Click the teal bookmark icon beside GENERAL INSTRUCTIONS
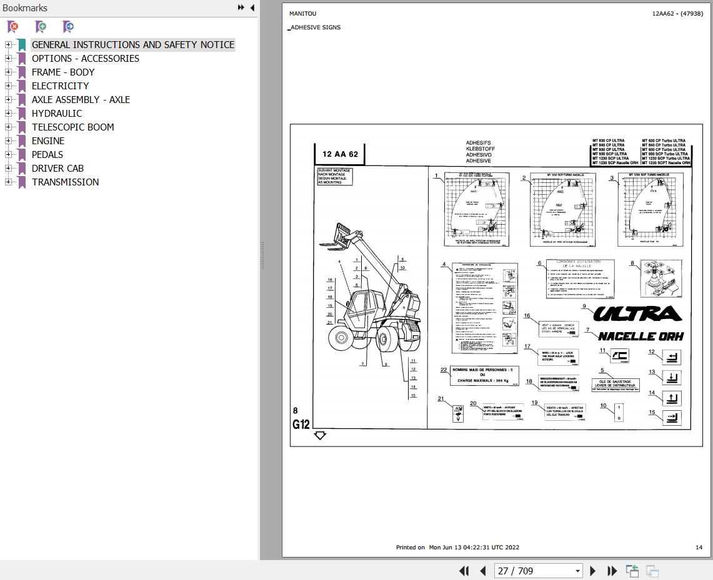713x580 pixels. [x=21, y=45]
